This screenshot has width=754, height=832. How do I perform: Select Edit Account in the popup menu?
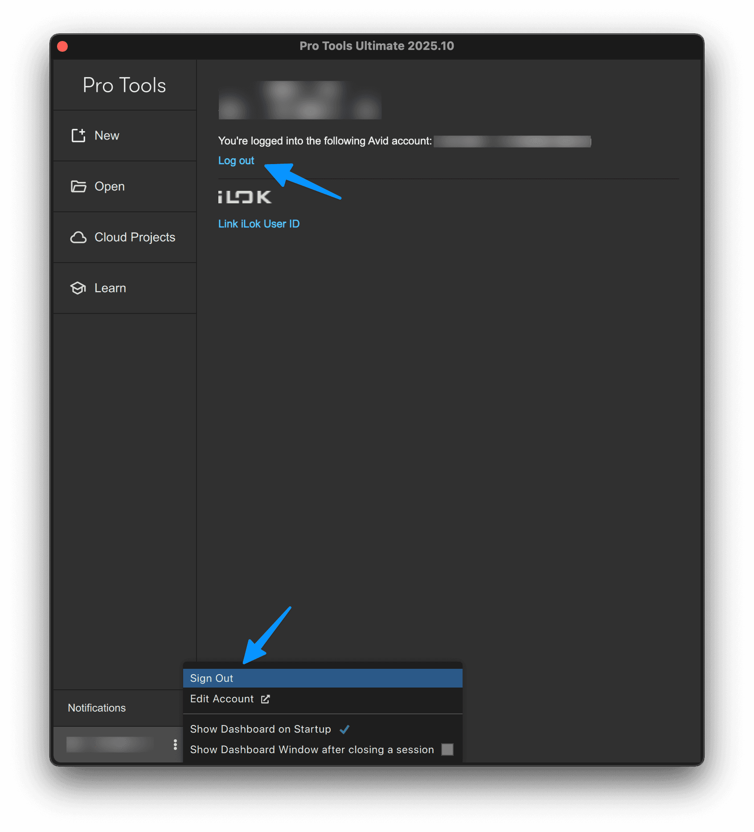[222, 699]
